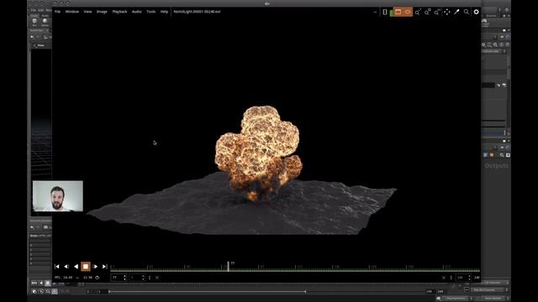
Task: Jump to the first frame
Action: point(57,267)
